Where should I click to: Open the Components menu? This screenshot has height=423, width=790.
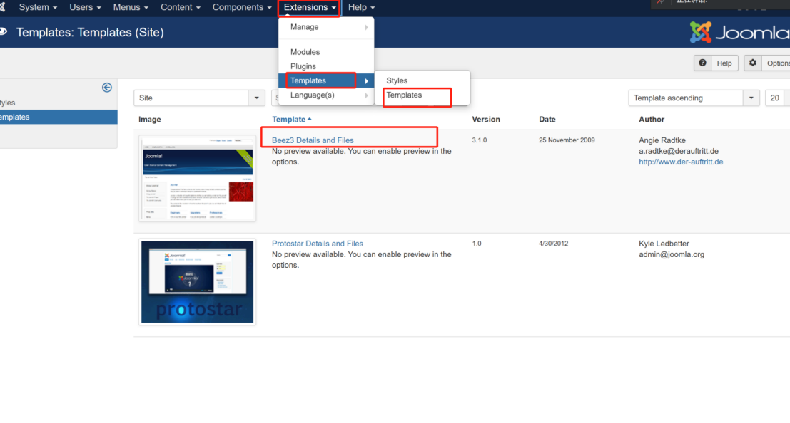click(x=242, y=7)
